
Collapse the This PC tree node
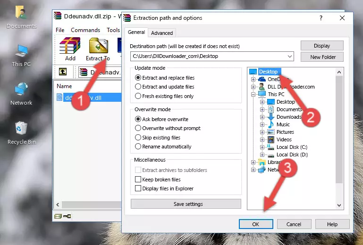[253, 94]
